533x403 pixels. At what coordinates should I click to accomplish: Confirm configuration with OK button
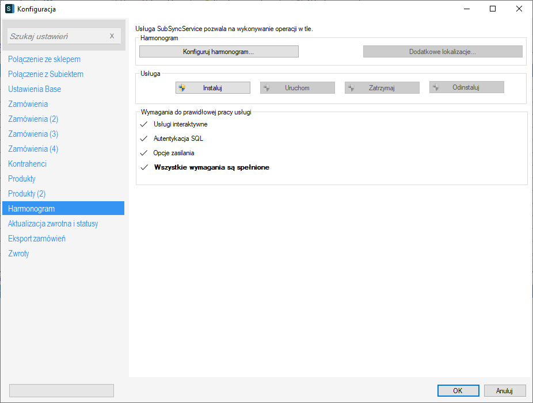[x=458, y=391]
